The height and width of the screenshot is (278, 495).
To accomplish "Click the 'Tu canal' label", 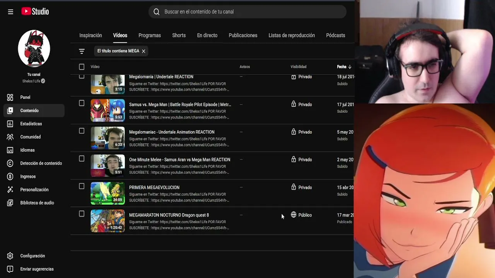I will tap(34, 75).
